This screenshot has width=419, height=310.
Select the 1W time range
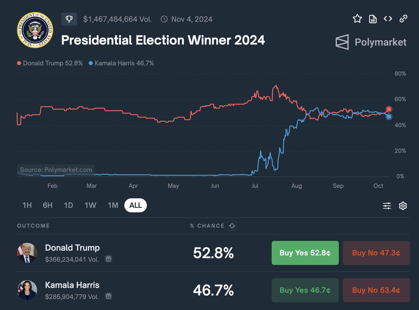[x=90, y=205]
